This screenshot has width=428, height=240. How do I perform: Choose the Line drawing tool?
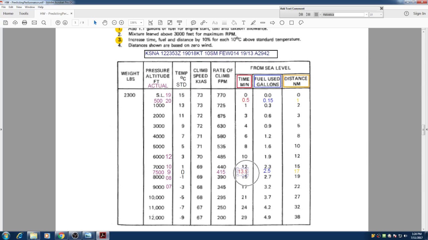click(263, 23)
